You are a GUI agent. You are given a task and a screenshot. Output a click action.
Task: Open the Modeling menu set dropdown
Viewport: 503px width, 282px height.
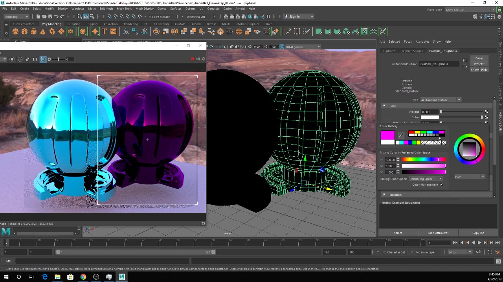[16, 16]
